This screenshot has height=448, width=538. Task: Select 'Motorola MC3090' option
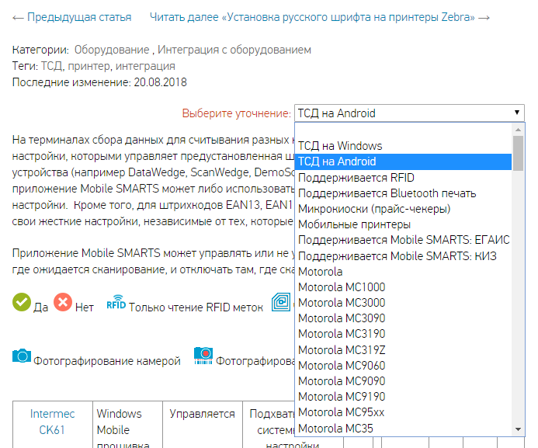point(403,318)
